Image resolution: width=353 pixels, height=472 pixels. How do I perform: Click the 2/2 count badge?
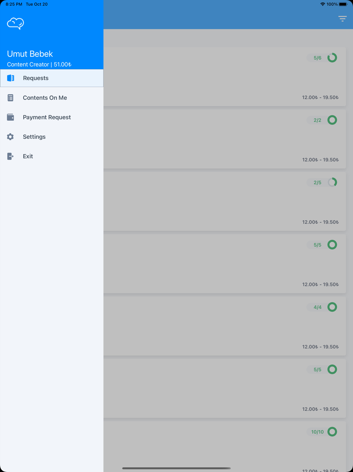(317, 120)
